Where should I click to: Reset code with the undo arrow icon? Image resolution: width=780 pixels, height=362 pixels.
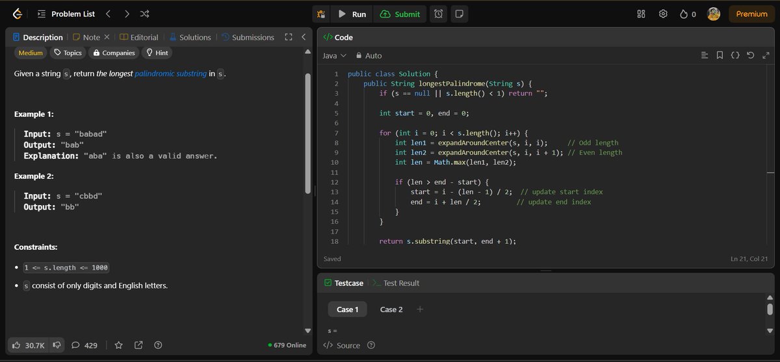tap(751, 56)
